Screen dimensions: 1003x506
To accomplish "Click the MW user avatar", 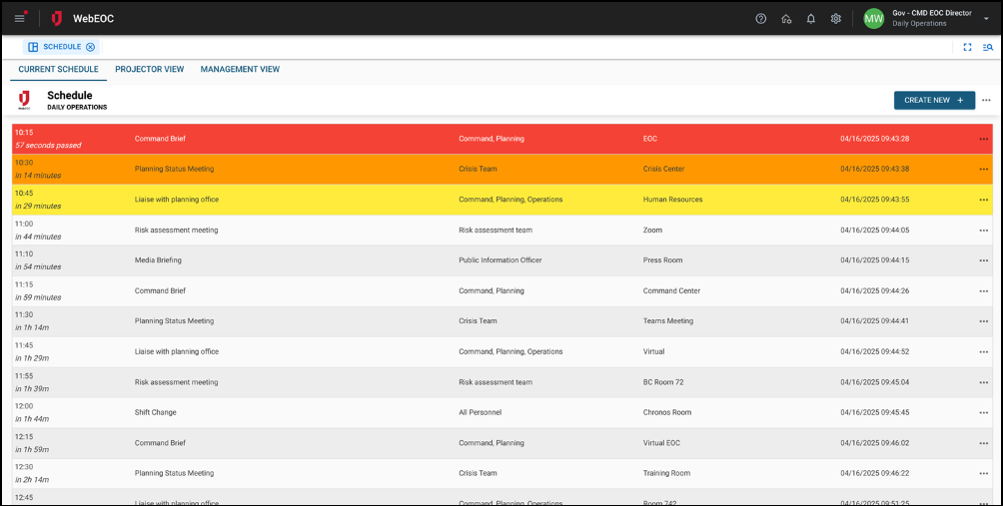I will point(874,18).
